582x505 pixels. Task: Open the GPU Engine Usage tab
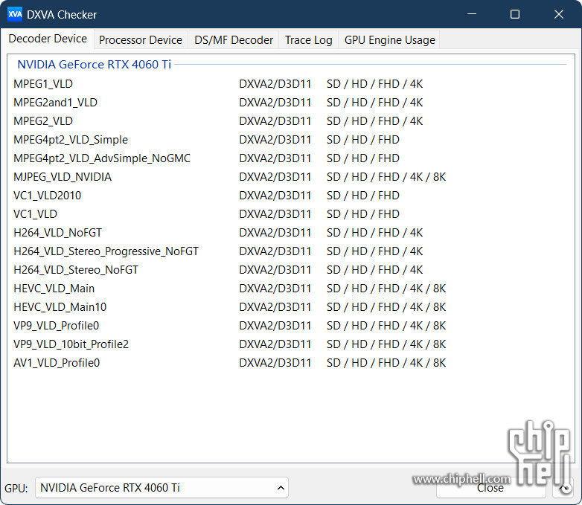point(389,39)
